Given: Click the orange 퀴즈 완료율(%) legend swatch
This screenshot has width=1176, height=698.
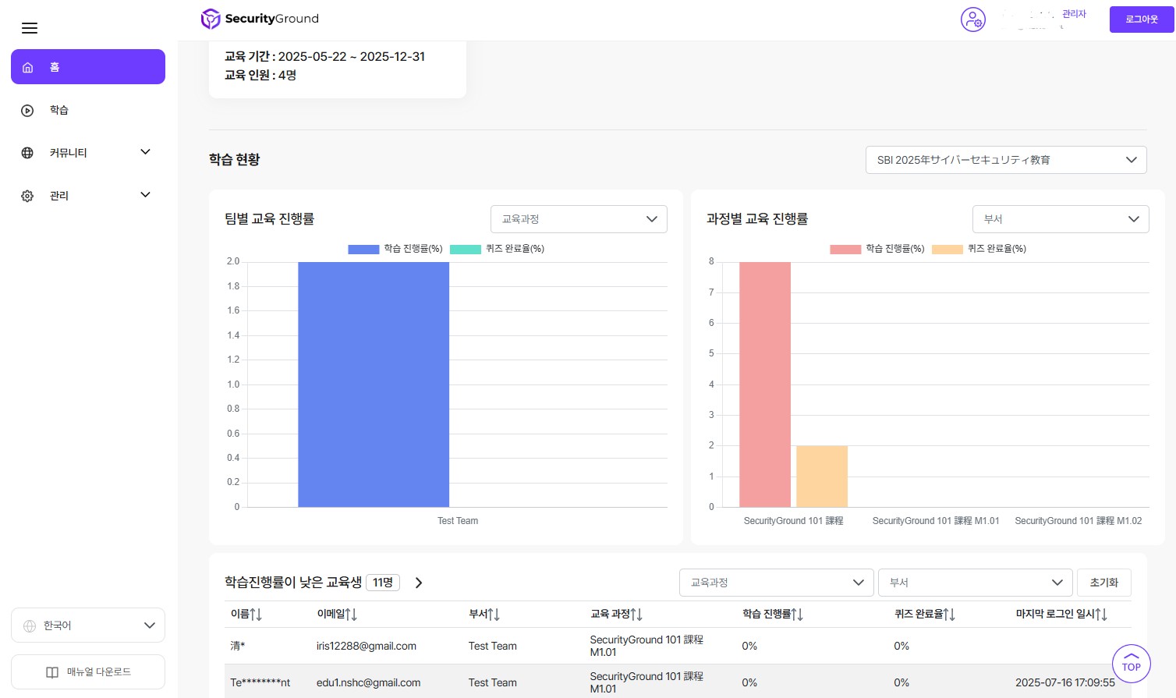Looking at the screenshot, I should click(x=947, y=249).
